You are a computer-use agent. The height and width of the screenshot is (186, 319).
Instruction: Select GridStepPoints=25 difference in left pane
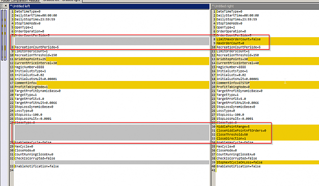pos(30,59)
